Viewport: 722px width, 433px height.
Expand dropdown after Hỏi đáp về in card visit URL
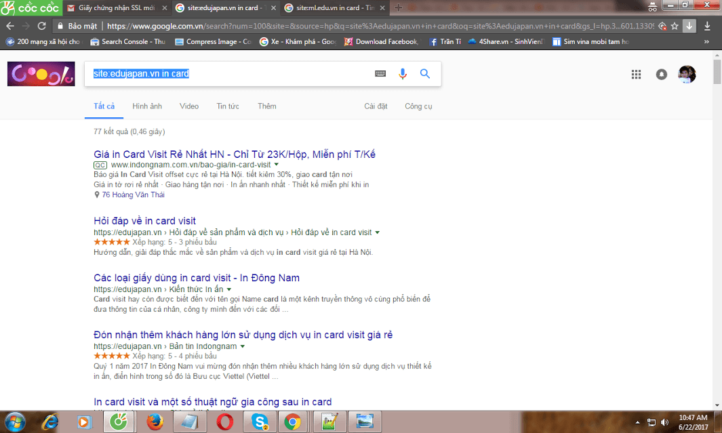click(378, 232)
